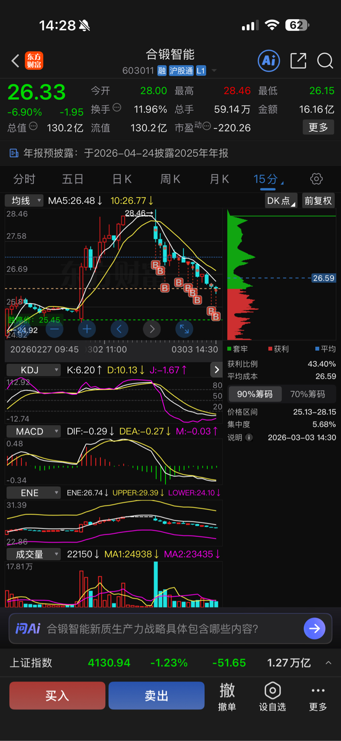
Task: Tap the 获利比例 43.40% value
Action: point(321,364)
